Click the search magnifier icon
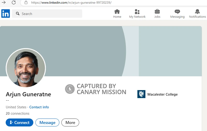 (18, 14)
